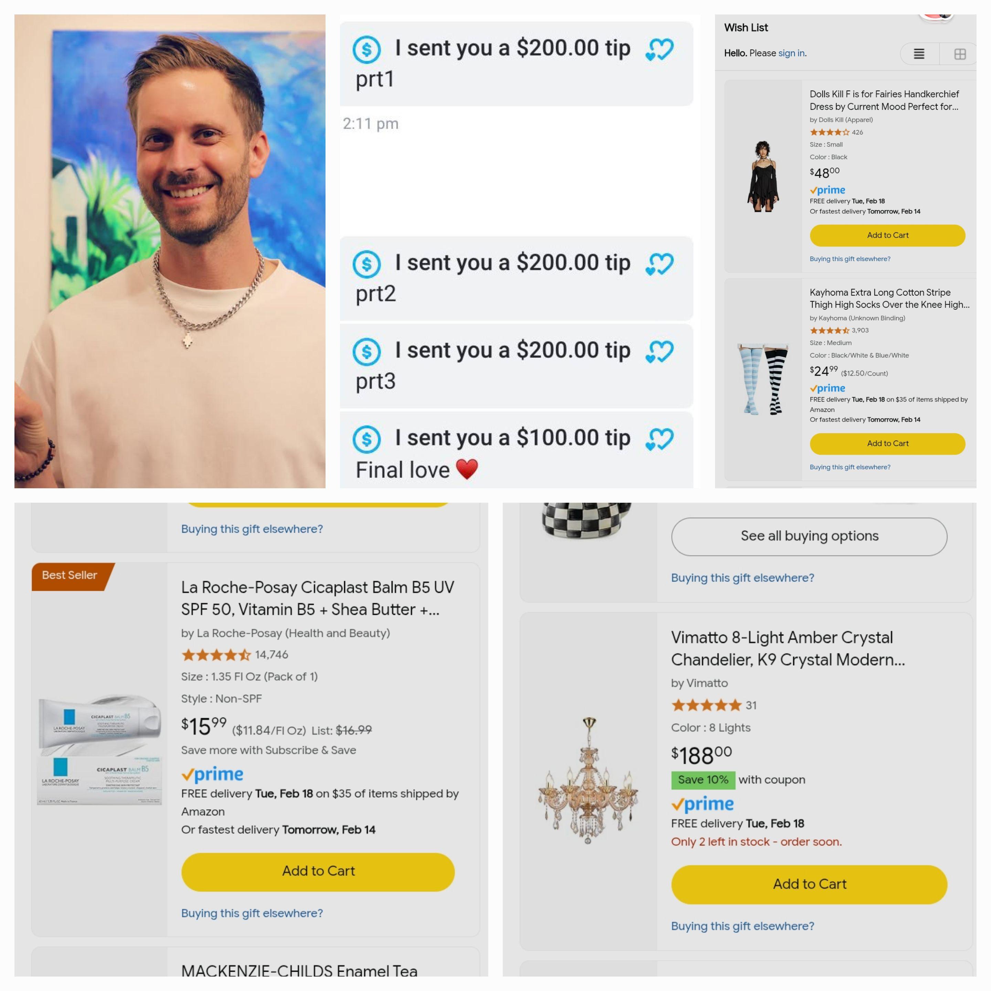Add Kayhoma thigh high socks to cart

point(887,444)
